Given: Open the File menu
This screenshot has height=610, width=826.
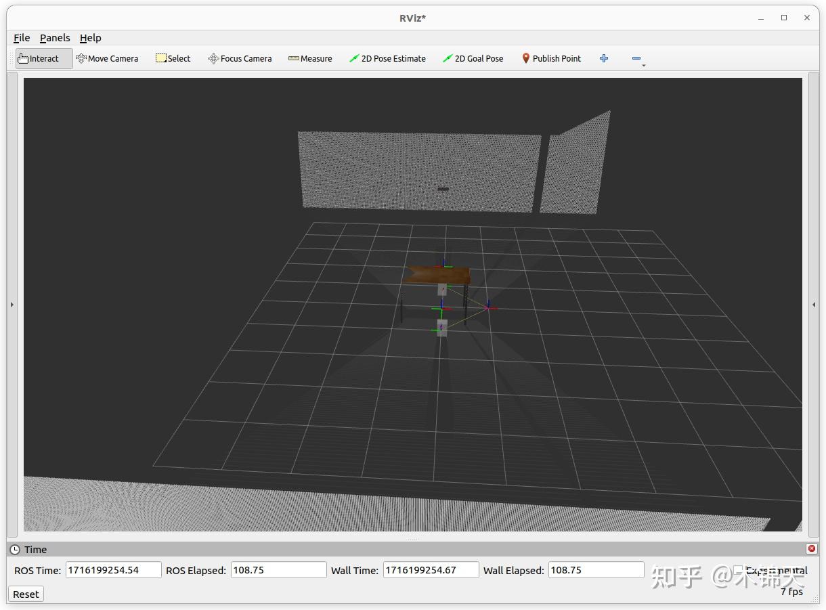Looking at the screenshot, I should [x=21, y=38].
